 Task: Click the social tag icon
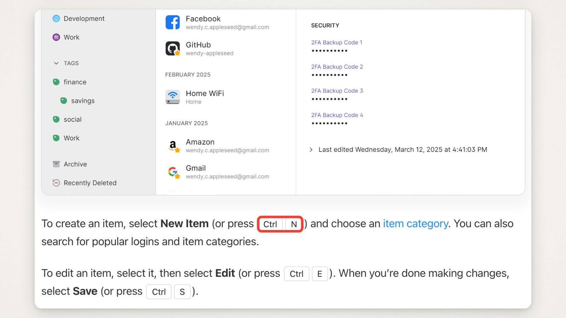pos(56,119)
